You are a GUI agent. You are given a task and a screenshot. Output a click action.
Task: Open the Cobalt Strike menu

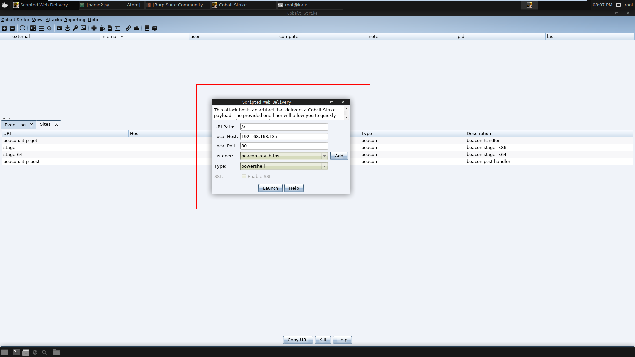click(x=15, y=20)
